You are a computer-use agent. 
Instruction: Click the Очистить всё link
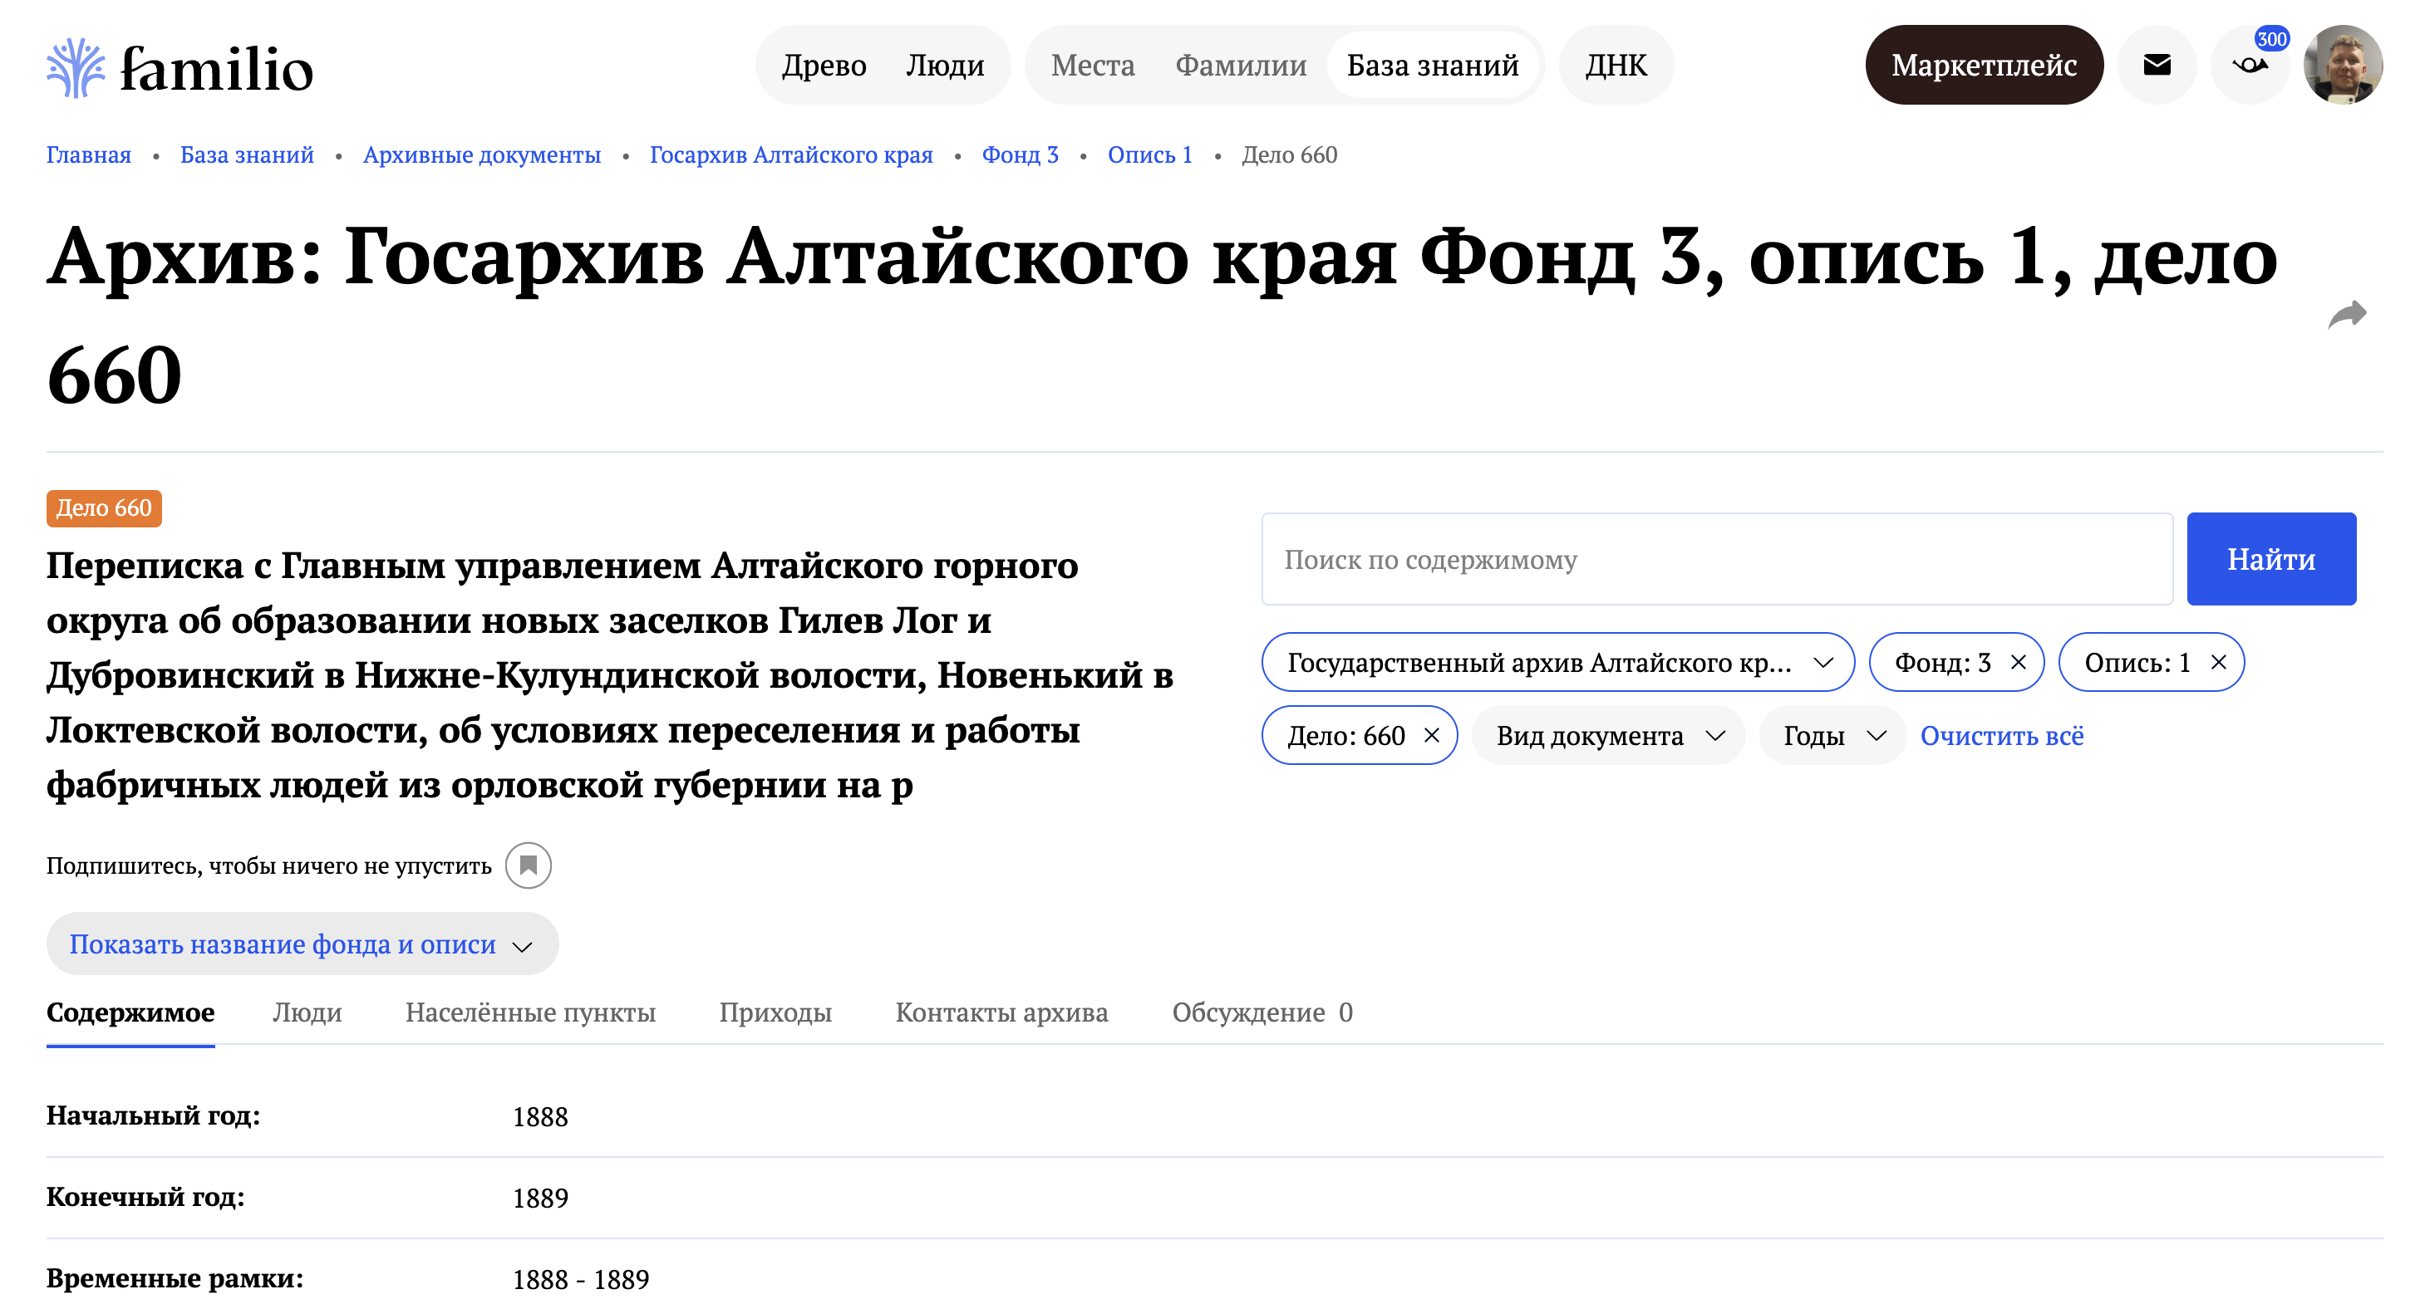pos(2001,735)
